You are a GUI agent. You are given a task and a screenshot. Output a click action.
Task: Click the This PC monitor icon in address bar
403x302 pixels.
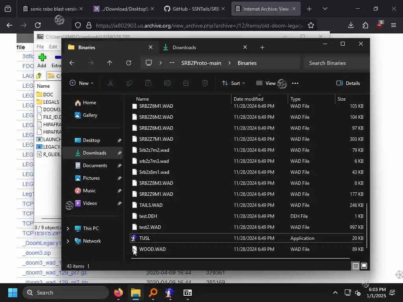tap(148, 63)
